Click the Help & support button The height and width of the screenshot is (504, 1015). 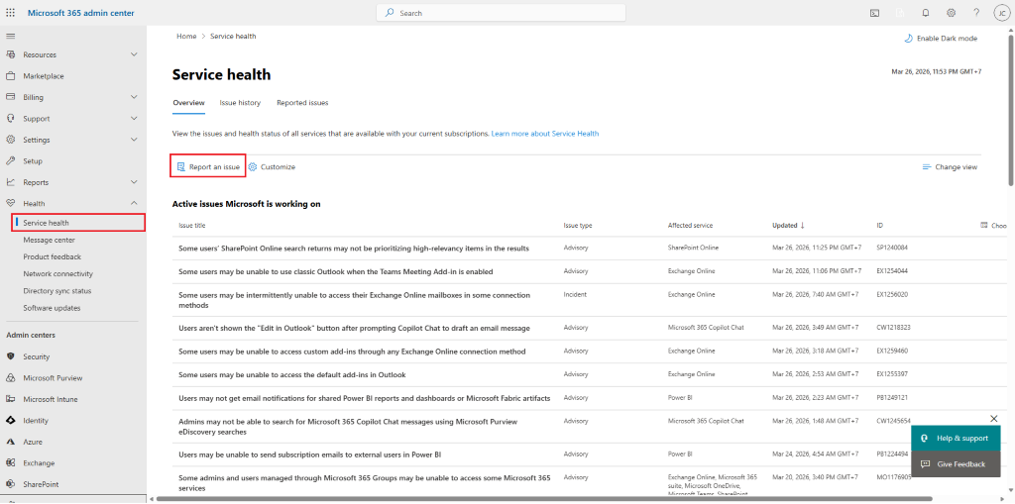click(955, 438)
